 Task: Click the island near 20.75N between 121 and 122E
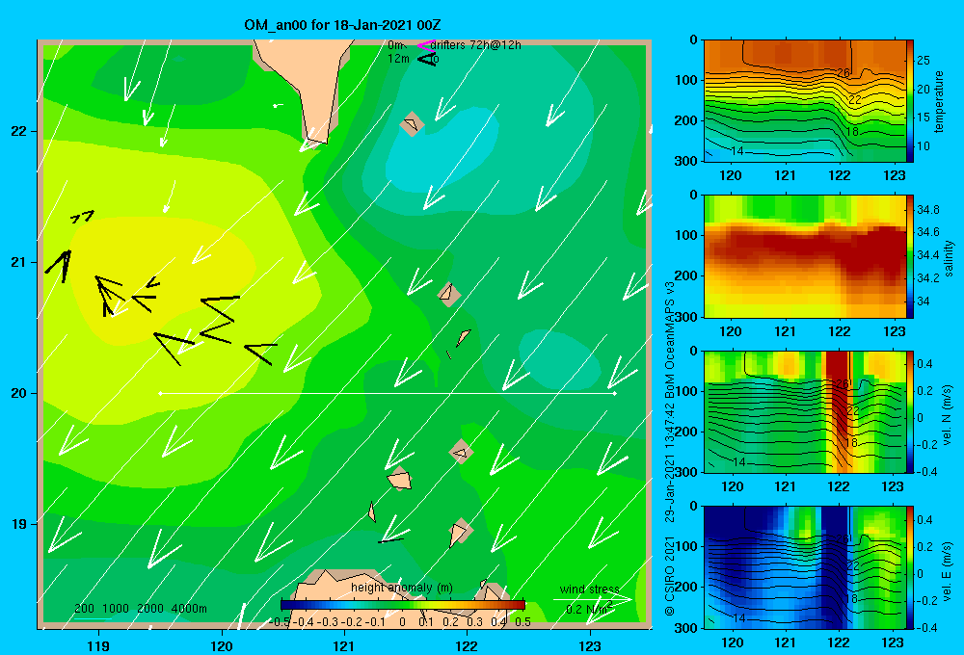(x=449, y=295)
